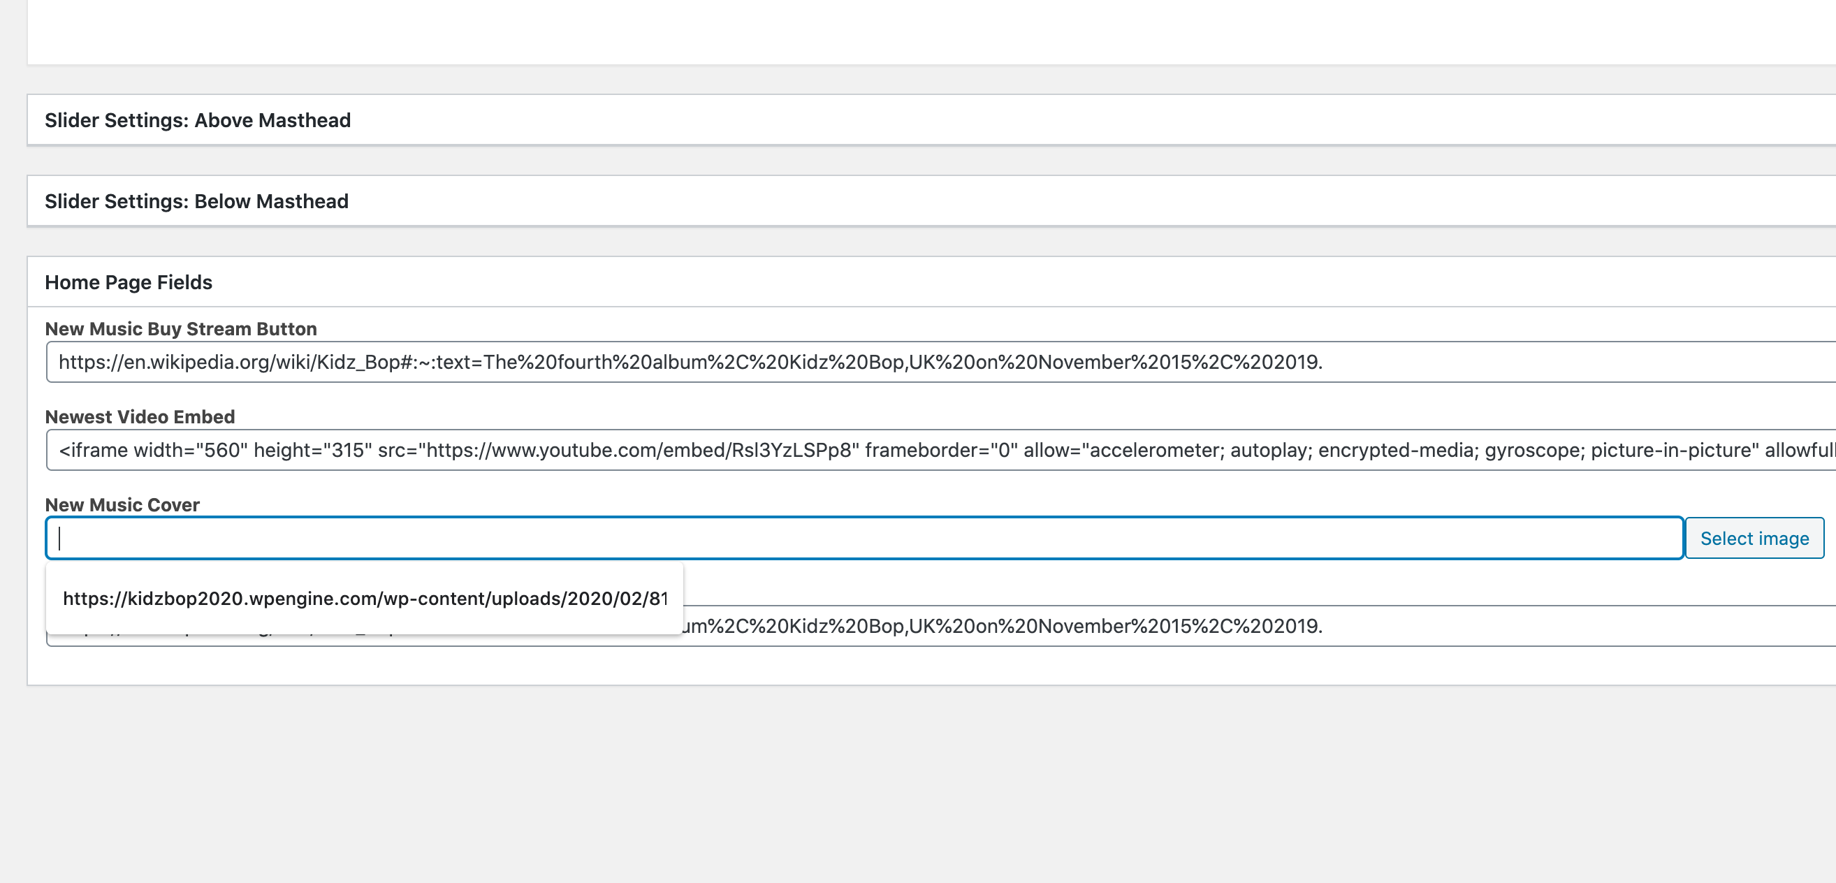Click the New Music Buy Stream Button field
This screenshot has width=1836, height=883.
click(x=941, y=362)
